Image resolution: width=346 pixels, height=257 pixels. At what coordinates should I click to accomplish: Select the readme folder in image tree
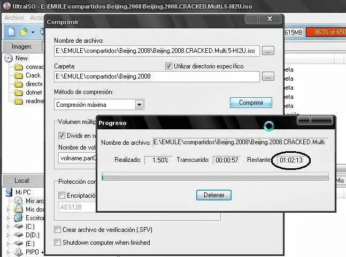point(35,101)
